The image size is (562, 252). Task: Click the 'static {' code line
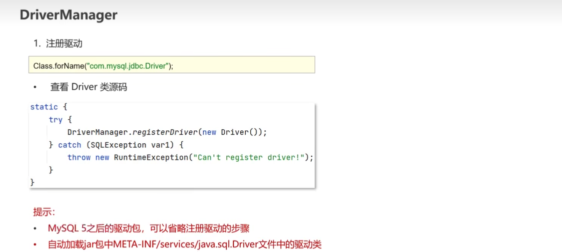click(x=48, y=107)
